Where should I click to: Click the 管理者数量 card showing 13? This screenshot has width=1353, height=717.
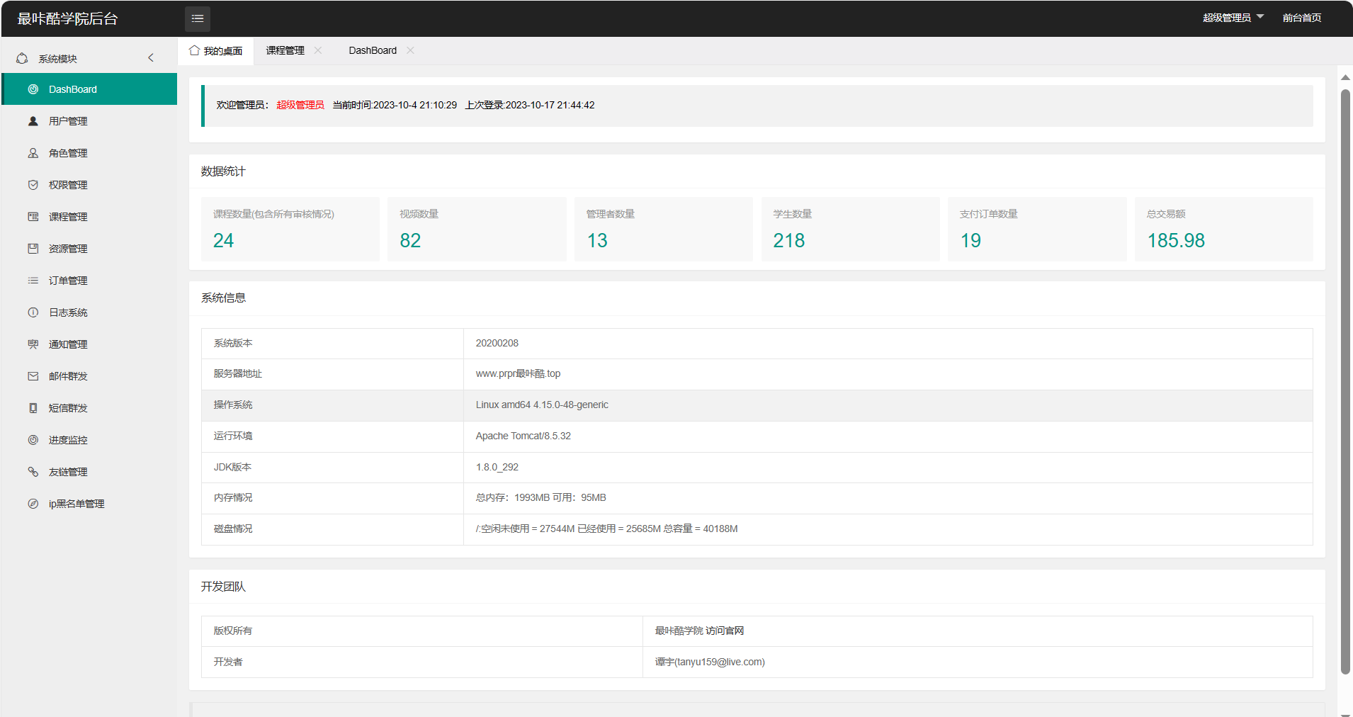pos(664,230)
